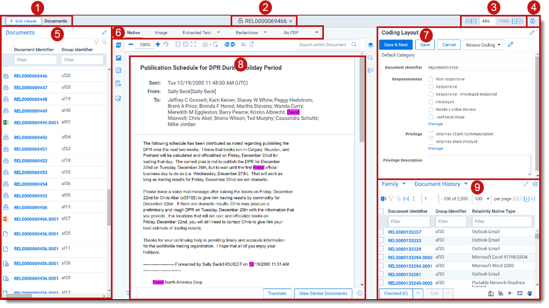Screen dimensions: 549x308
Task: Check Attorney Client Communication box
Action: [x=431, y=134]
